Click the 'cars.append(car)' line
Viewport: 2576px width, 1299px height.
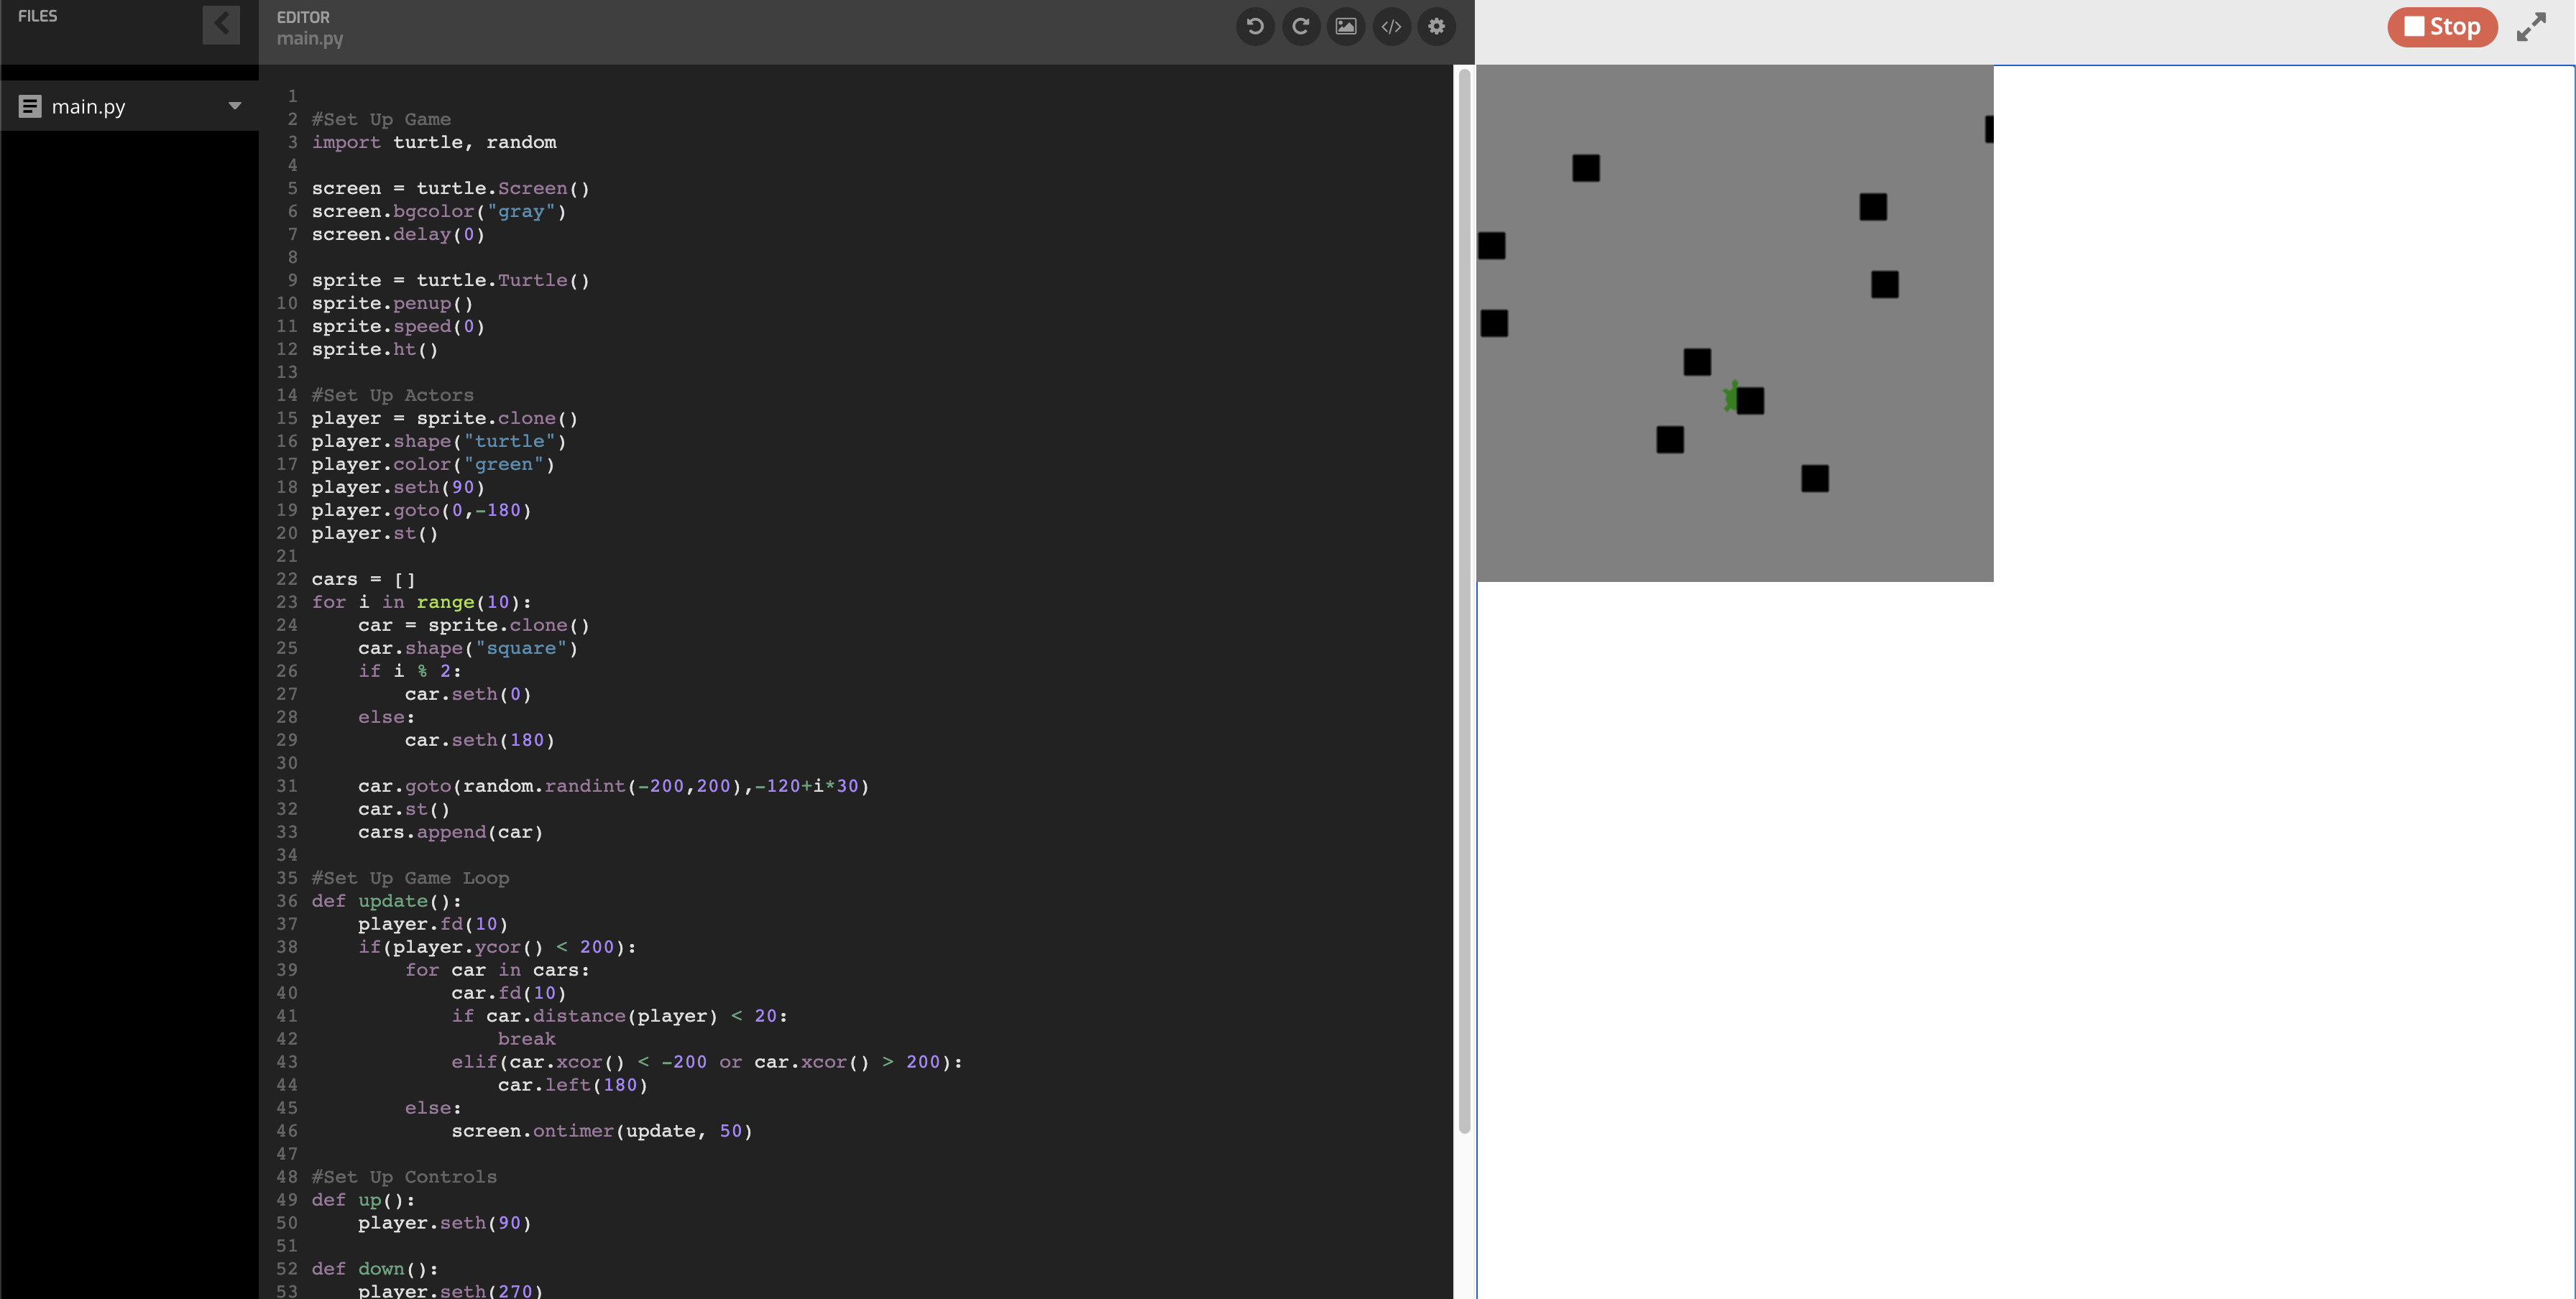click(x=451, y=831)
